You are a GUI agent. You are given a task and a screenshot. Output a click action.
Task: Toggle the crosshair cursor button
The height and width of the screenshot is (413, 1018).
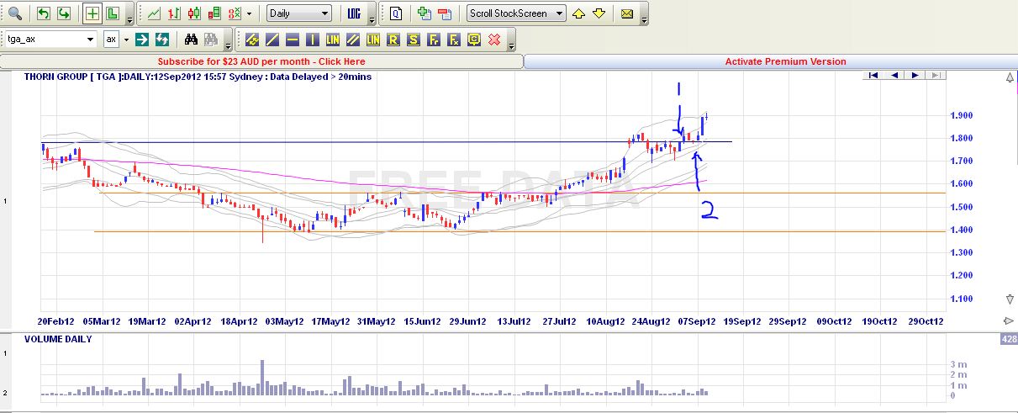93,13
